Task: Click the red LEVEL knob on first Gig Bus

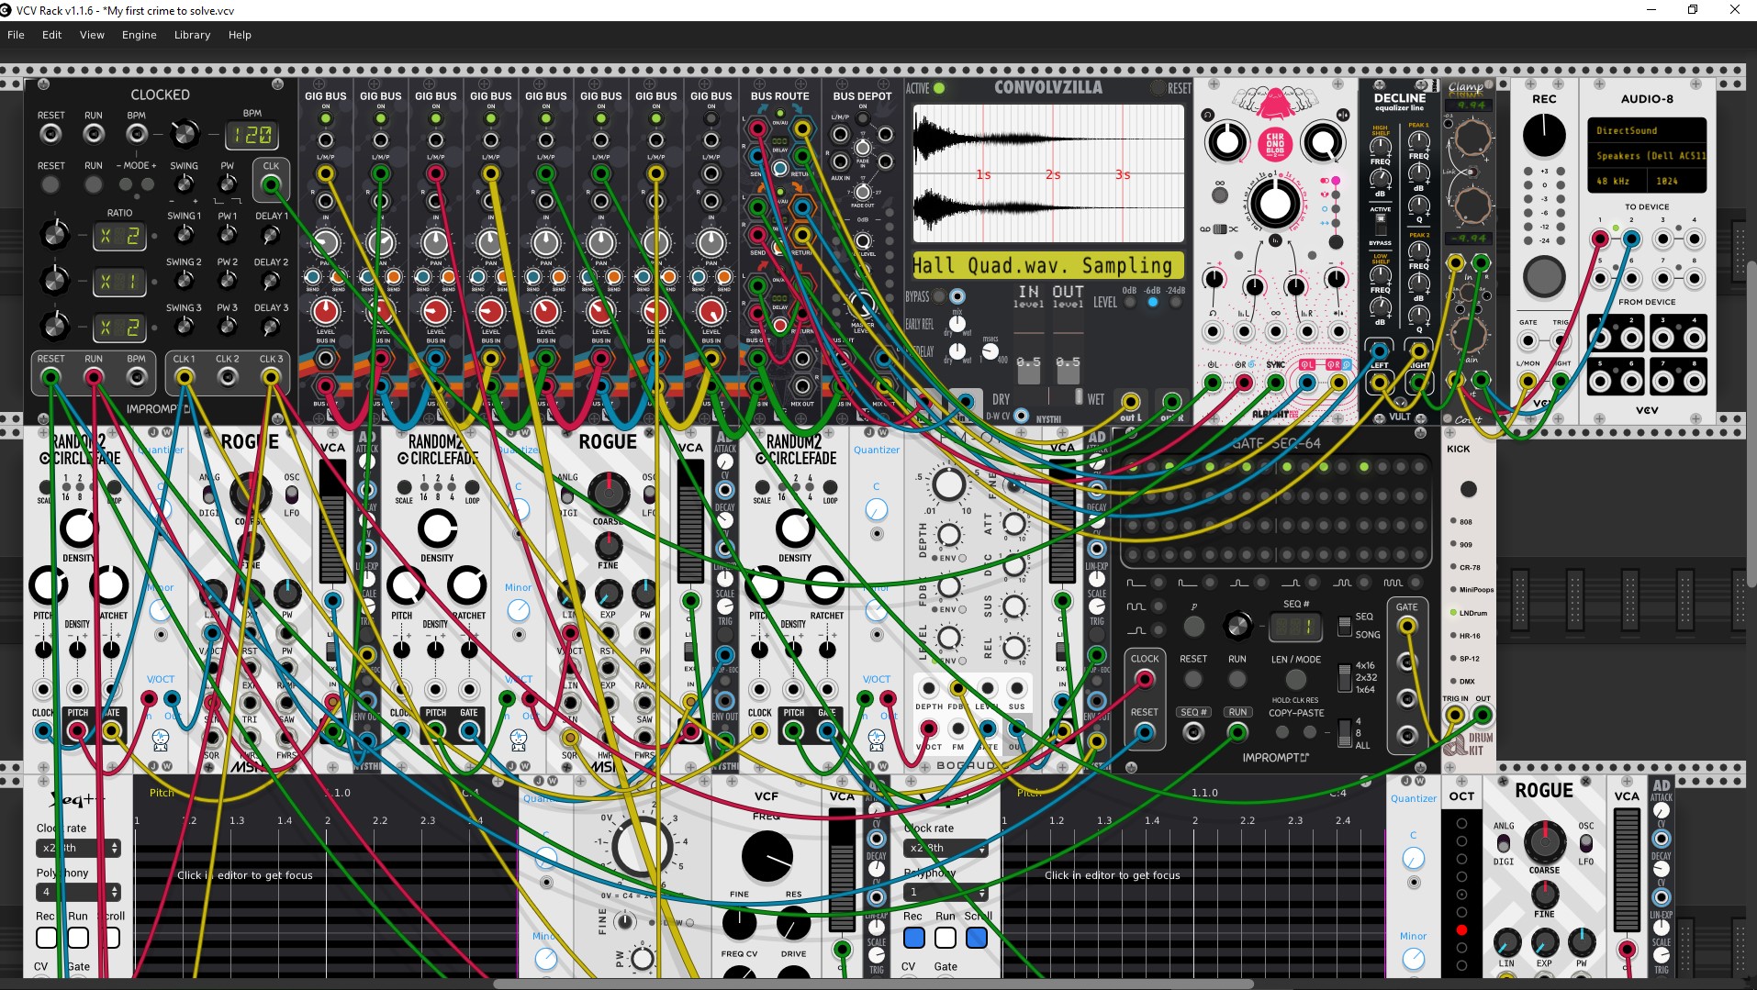Action: [326, 311]
